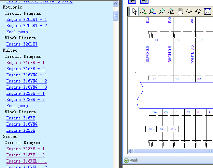Open the Motronic Fuel pump link
This screenshot has height=168, width=213.
[x=17, y=32]
